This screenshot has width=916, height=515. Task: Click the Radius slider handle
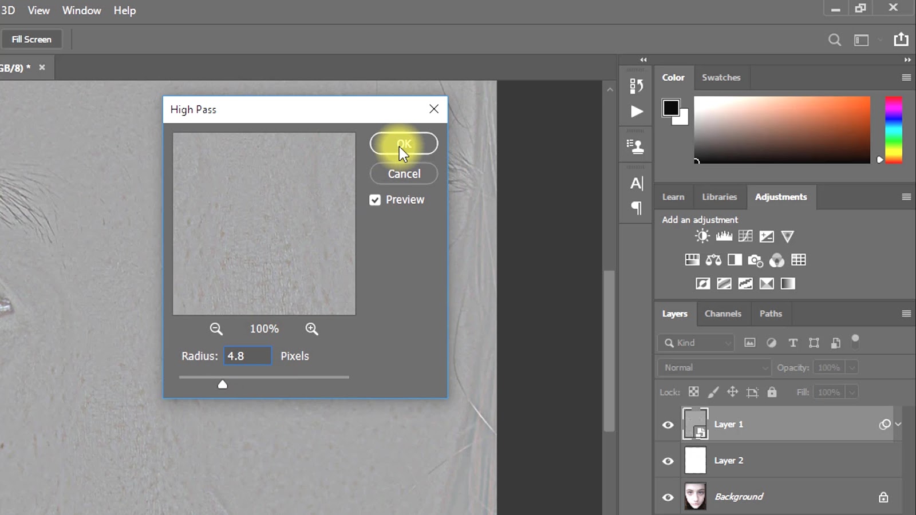tap(223, 385)
